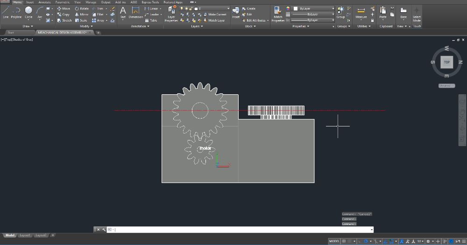Open the ByLayer object color dropdown
This screenshot has width=467, height=245.
pos(313,8)
